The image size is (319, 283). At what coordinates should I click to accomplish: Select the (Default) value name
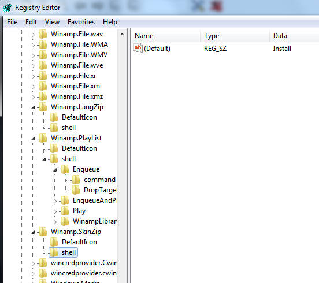(157, 49)
